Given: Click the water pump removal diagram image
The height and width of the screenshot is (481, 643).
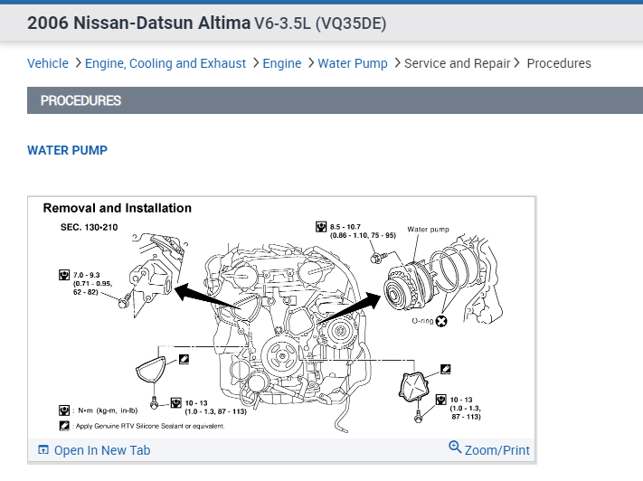Looking at the screenshot, I should coord(280,316).
